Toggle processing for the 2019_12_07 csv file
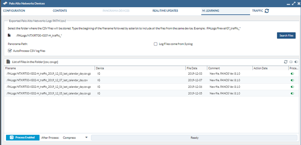This screenshot has height=145, width=301. pos(292,80)
